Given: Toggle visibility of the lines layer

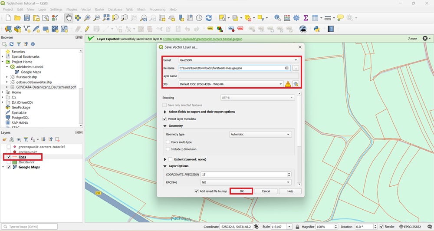Looking at the screenshot, I should pyautogui.click(x=9, y=157).
